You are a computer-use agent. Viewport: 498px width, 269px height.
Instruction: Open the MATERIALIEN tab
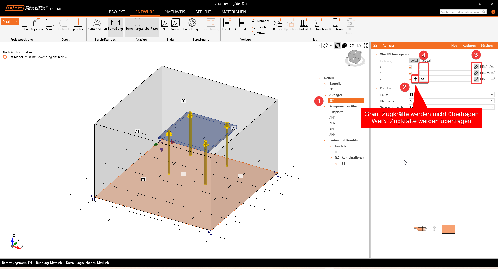(234, 12)
